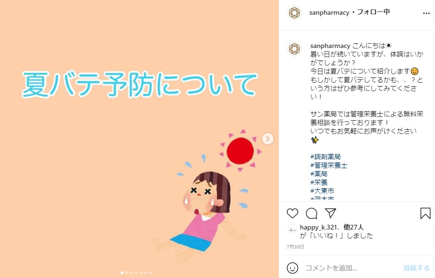View the 他27人 likers list
The height and width of the screenshot is (278, 435).
pos(353,227)
